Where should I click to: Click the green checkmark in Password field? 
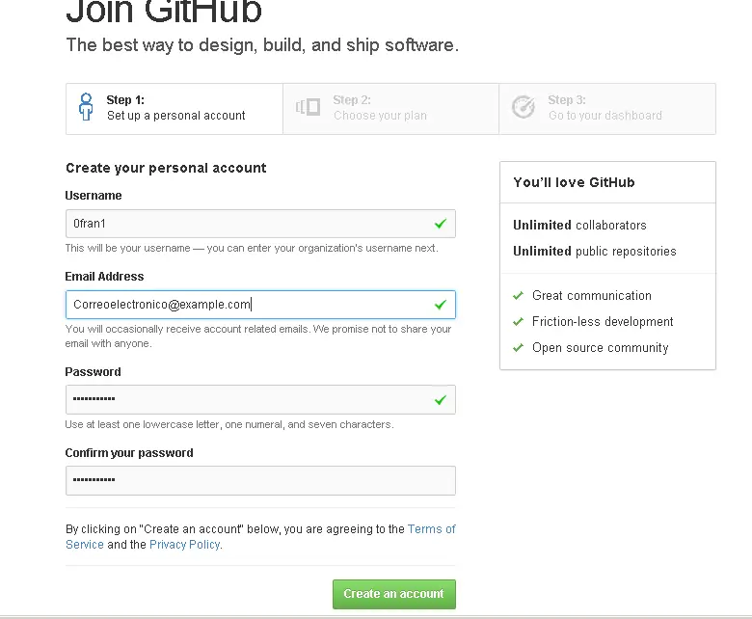(x=441, y=400)
